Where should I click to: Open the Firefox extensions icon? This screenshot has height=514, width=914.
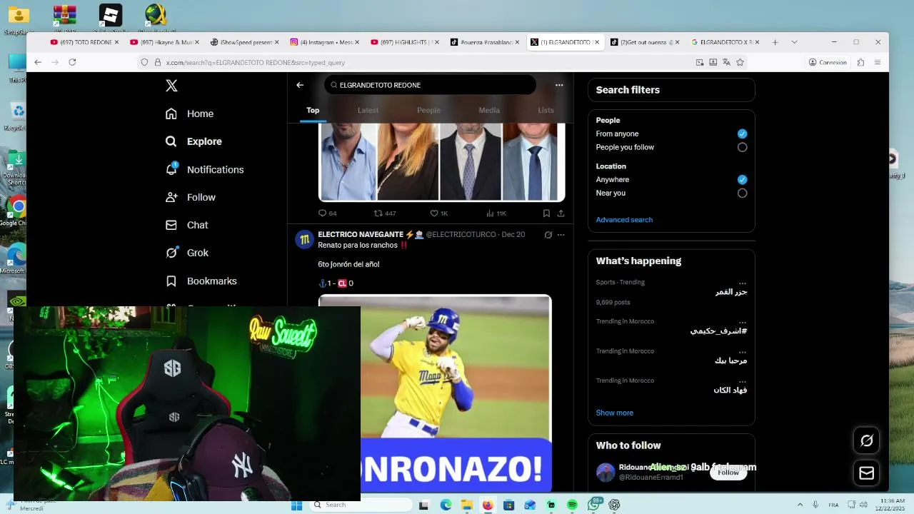tap(860, 62)
